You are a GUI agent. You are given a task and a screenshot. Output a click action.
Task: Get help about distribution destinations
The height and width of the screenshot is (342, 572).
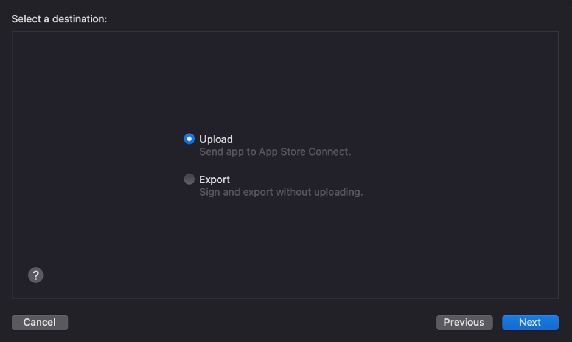pyautogui.click(x=36, y=275)
